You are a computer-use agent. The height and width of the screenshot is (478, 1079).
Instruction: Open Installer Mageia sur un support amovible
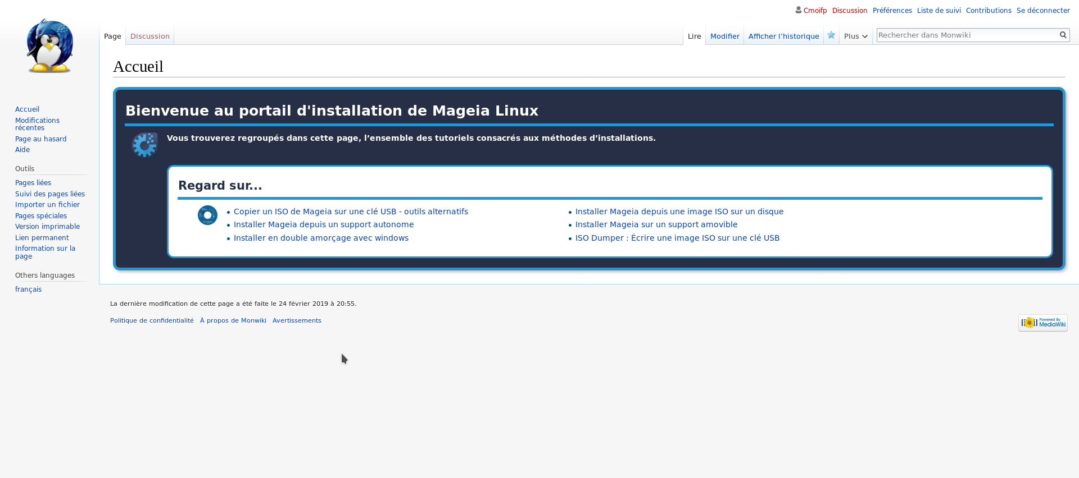pyautogui.click(x=656, y=224)
